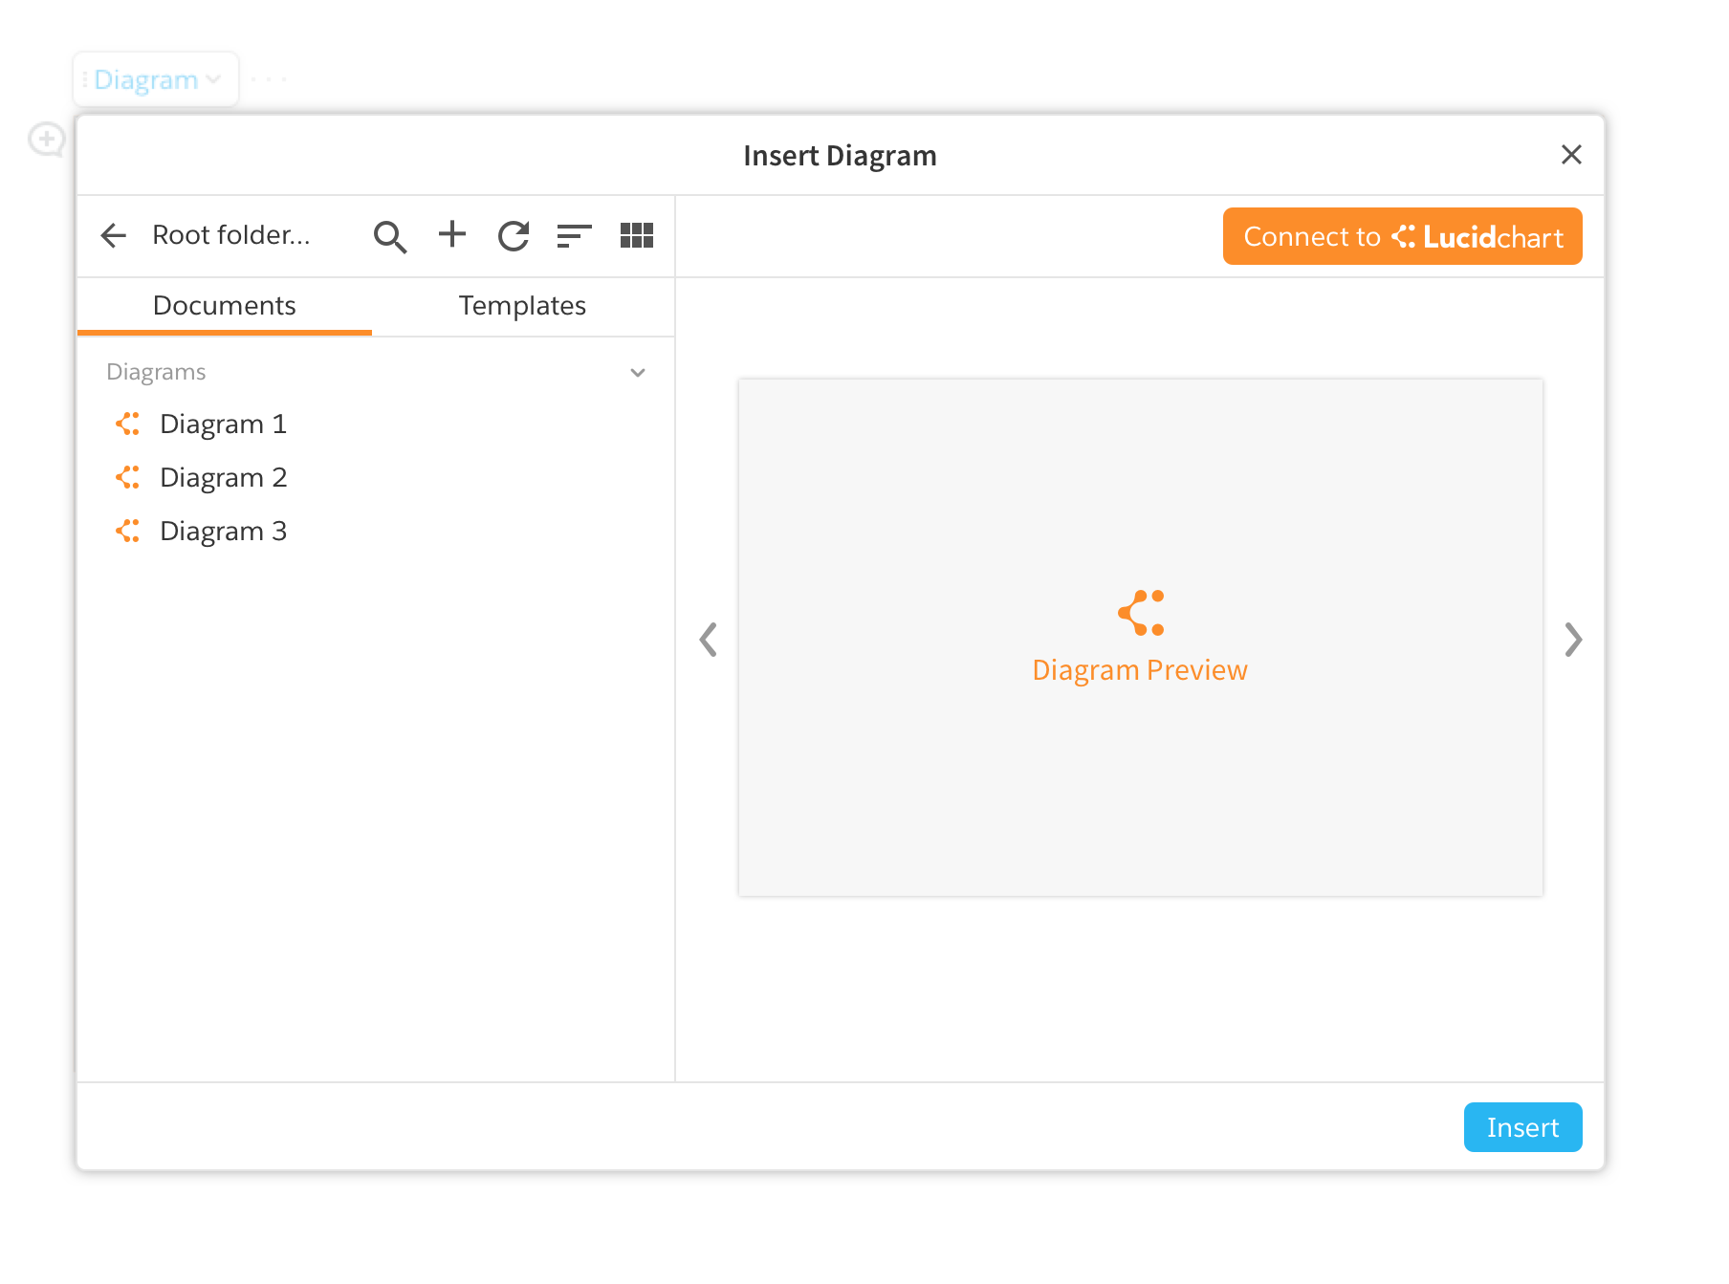Viewport: 1729px width, 1284px height.
Task: Click the plus icon to add new
Action: coord(451,234)
